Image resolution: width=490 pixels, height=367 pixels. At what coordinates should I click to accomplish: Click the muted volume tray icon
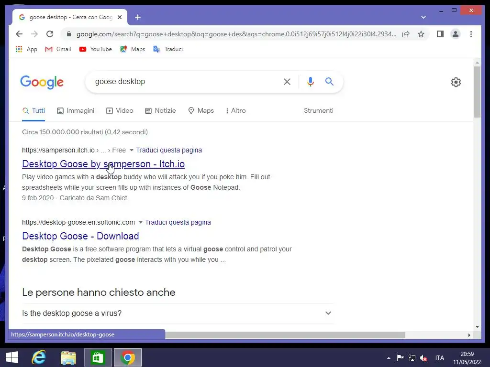point(423,357)
